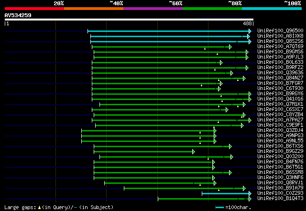306x211 pixels.
Task: Click the white AV534259 query sequence bar
Action: point(129,20)
